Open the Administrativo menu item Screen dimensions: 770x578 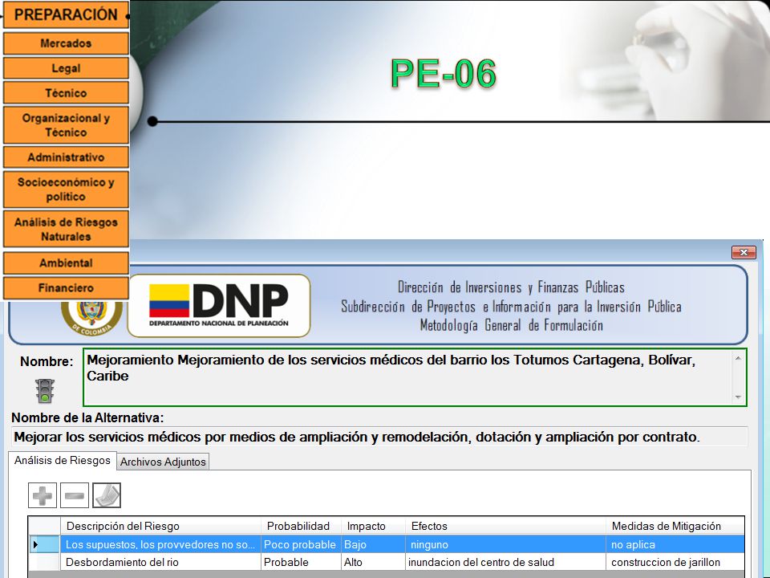[66, 157]
